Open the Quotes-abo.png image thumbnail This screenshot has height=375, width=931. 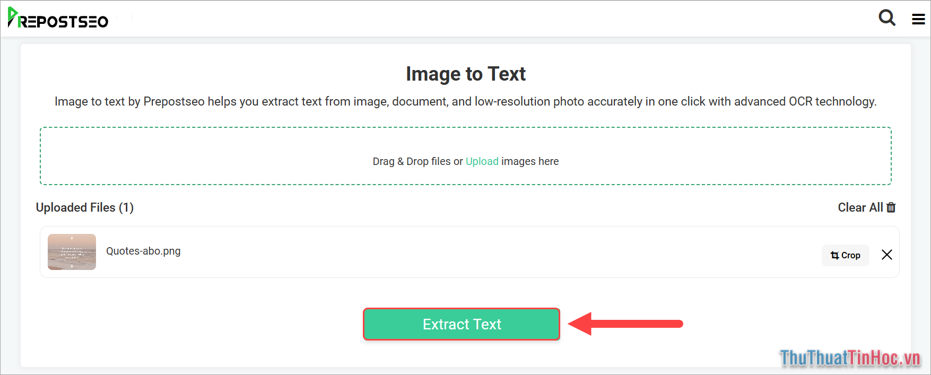pos(72,252)
